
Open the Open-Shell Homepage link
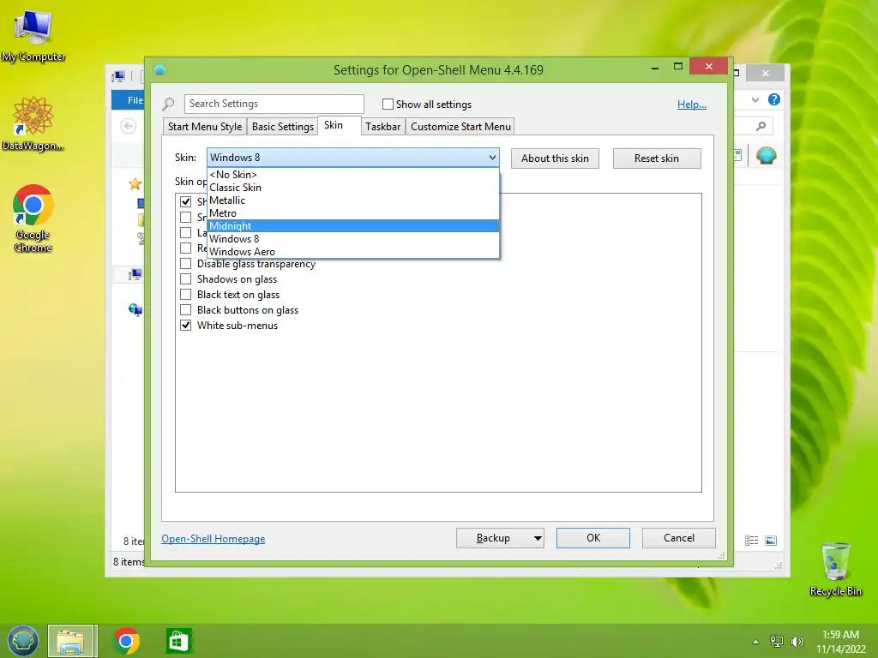[x=213, y=539]
